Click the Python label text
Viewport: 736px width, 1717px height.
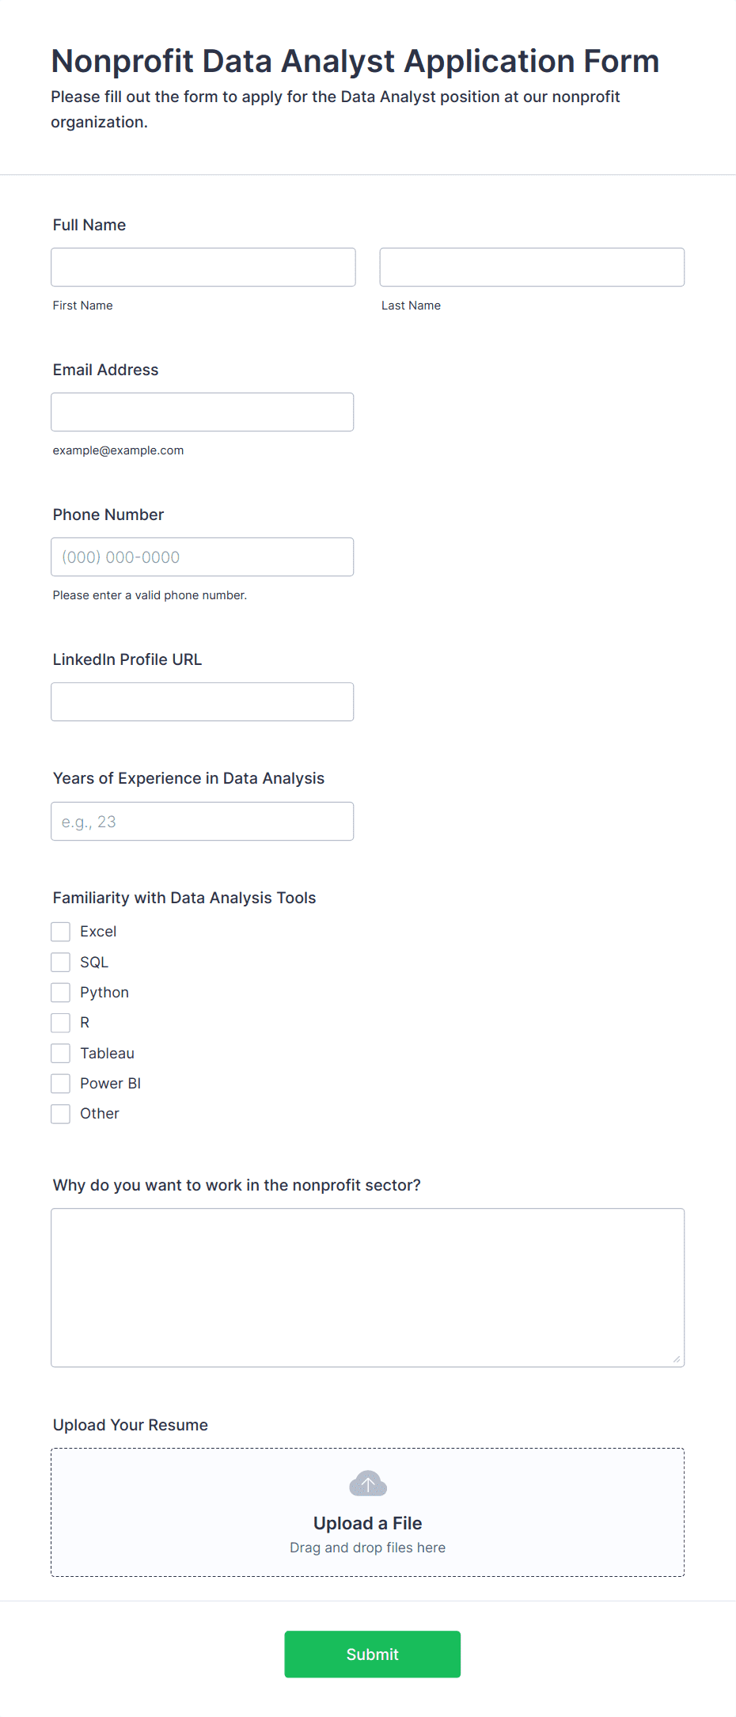(x=104, y=993)
